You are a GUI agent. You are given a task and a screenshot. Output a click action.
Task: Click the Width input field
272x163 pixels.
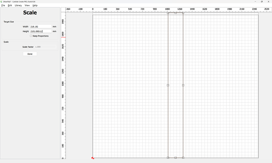click(x=41, y=26)
